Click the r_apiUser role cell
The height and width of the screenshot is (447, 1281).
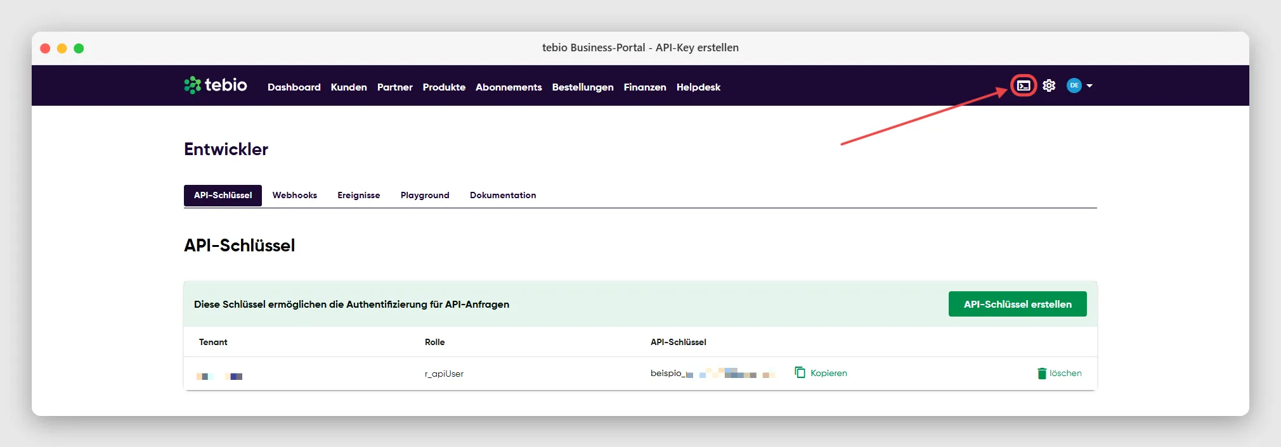(444, 374)
